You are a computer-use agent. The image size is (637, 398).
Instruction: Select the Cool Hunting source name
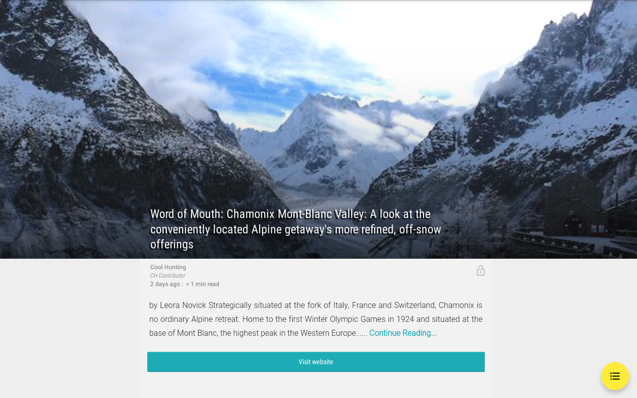click(x=168, y=267)
